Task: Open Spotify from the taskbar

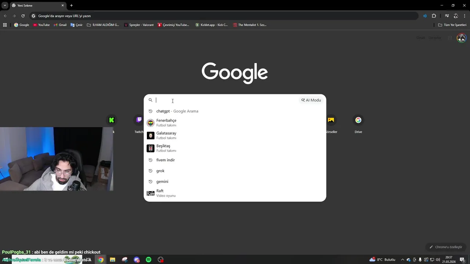Action: click(x=148, y=260)
